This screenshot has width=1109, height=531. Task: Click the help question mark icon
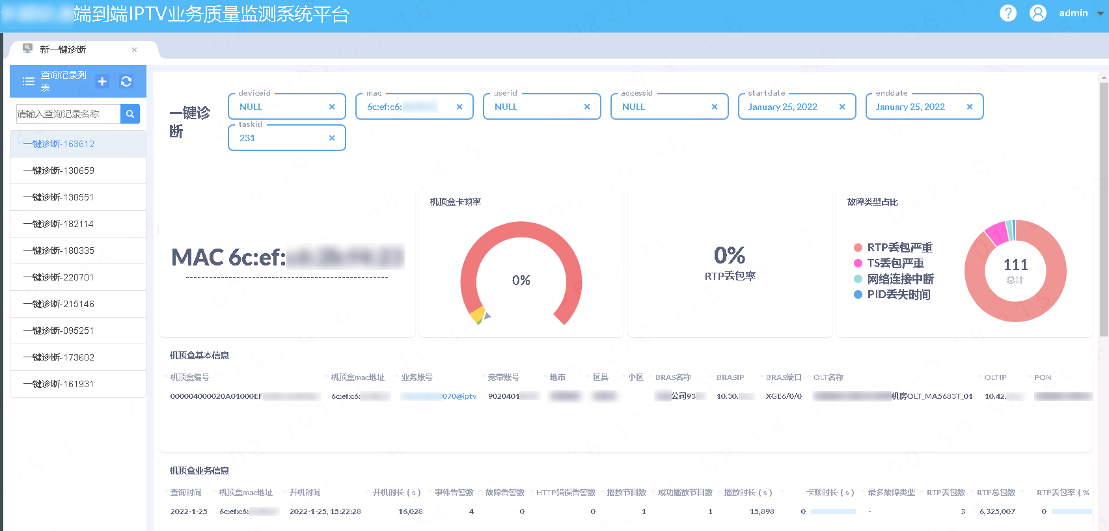[x=1007, y=13]
